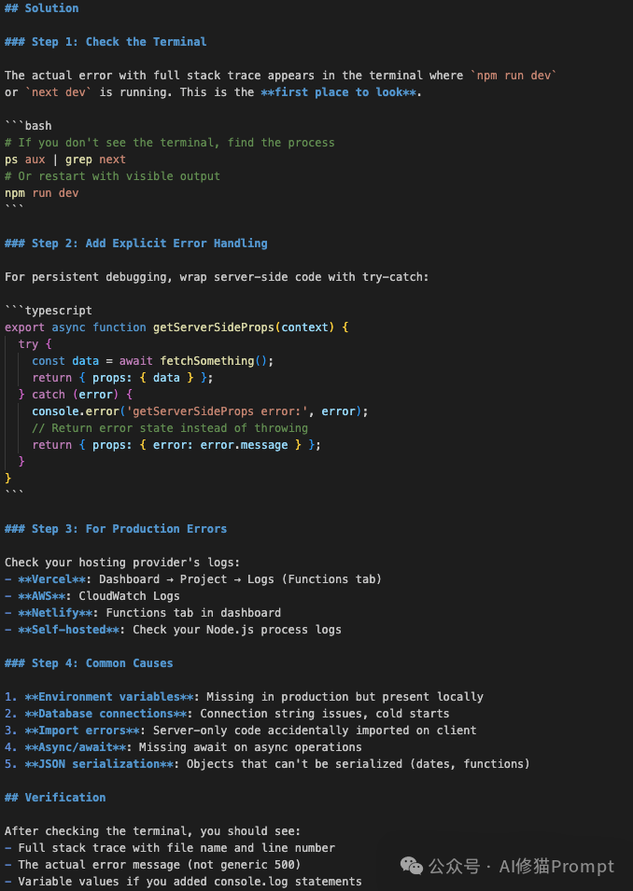
Task: Click 'return { props: { data } };' line
Action: click(x=122, y=377)
